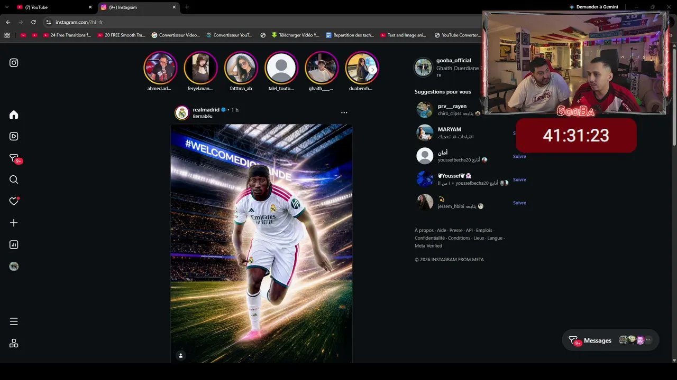Image resolution: width=677 pixels, height=380 pixels.
Task: Open the Repartition des tach... bookmark
Action: [x=350, y=35]
